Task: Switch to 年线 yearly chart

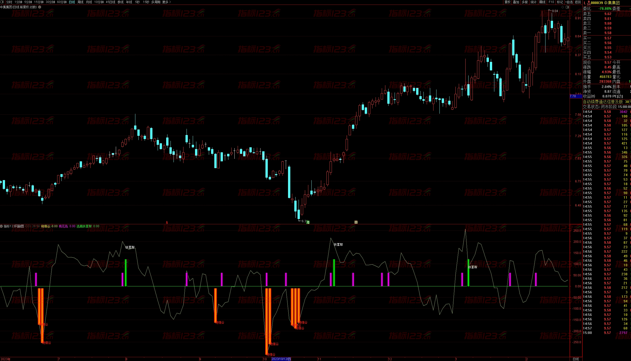Action: pos(129,2)
